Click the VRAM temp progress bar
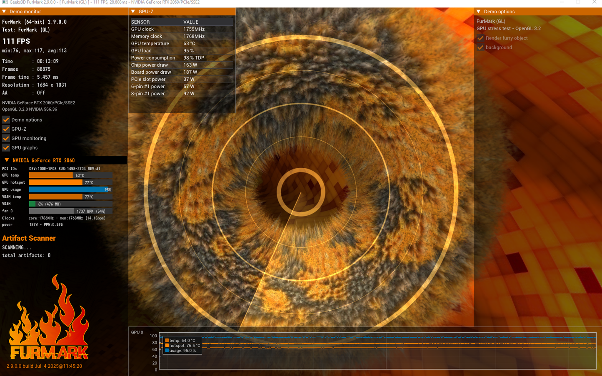The image size is (602, 376). point(71,197)
